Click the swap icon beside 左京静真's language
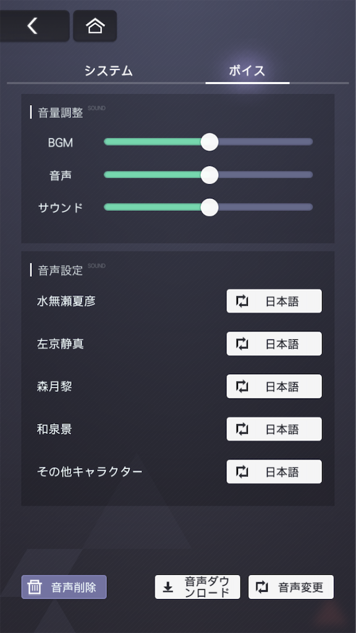The width and height of the screenshot is (356, 633). pyautogui.click(x=242, y=344)
